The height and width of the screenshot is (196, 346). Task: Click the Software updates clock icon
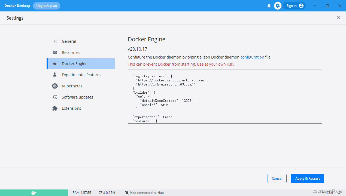pyautogui.click(x=55, y=97)
